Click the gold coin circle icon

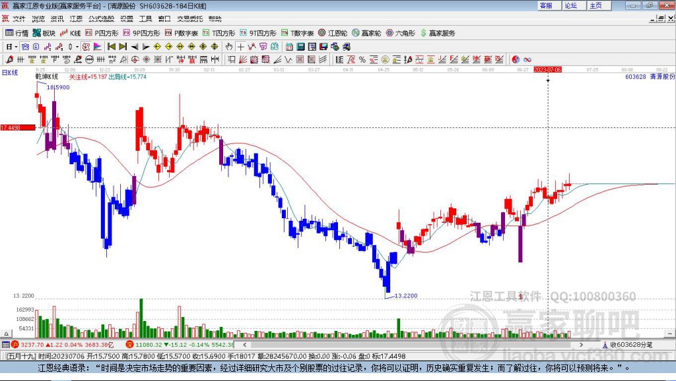385,59
